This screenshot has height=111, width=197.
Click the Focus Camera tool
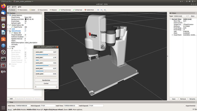pos(42,10)
